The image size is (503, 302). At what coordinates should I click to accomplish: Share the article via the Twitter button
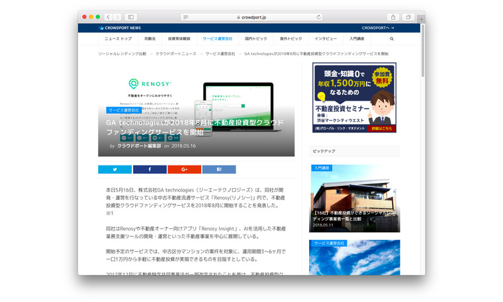(114, 170)
